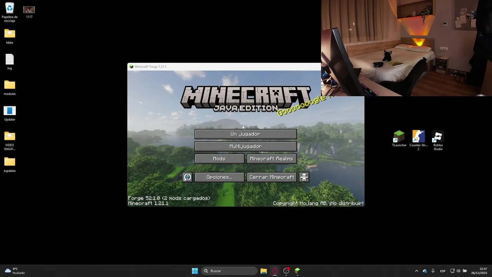
Task: Open the Multijugador menu
Action: (246, 146)
